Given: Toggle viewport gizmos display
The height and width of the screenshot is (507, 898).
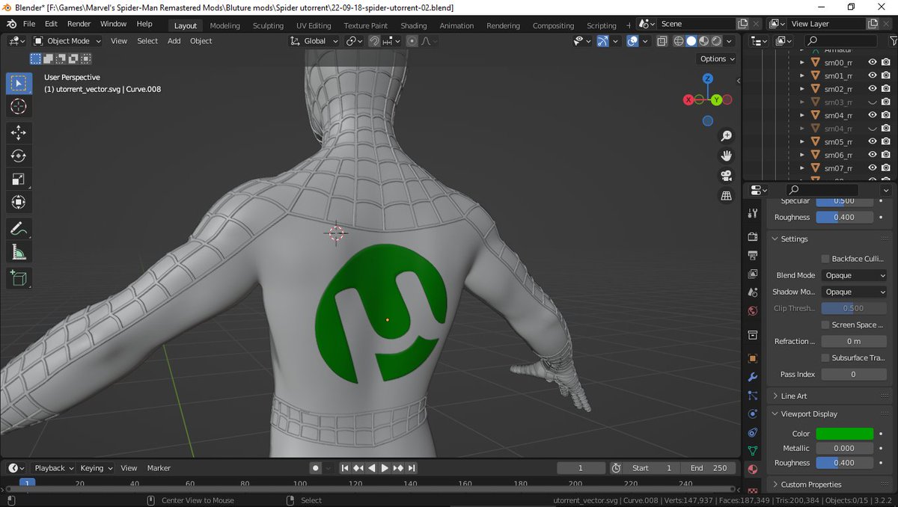Looking at the screenshot, I should [x=602, y=41].
